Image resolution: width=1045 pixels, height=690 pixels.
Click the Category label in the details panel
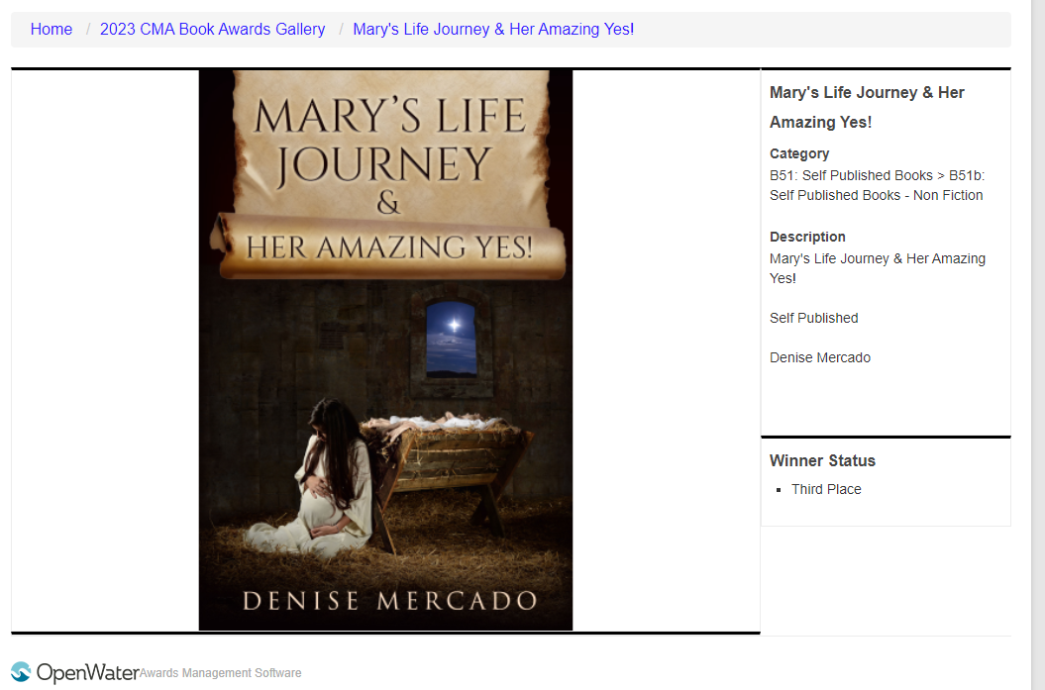pyautogui.click(x=799, y=153)
